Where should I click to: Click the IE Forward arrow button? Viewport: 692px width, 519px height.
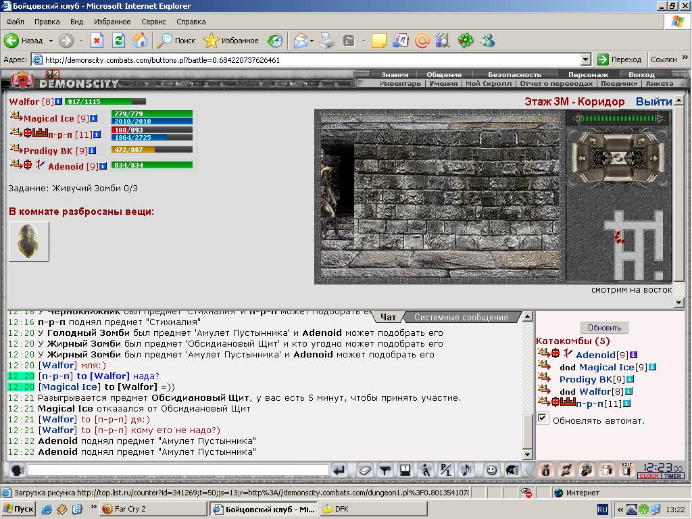(66, 41)
